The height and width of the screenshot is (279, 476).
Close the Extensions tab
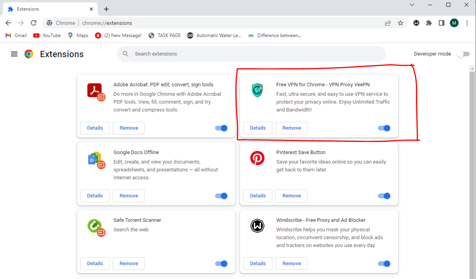[91, 9]
